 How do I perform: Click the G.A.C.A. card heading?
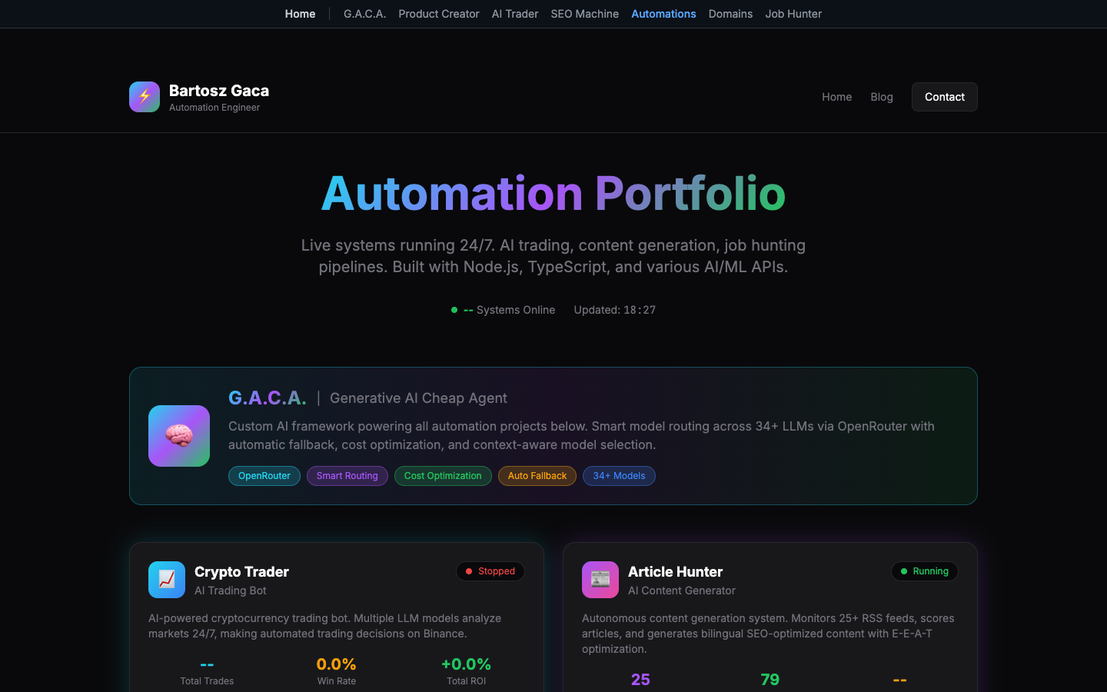tap(268, 398)
